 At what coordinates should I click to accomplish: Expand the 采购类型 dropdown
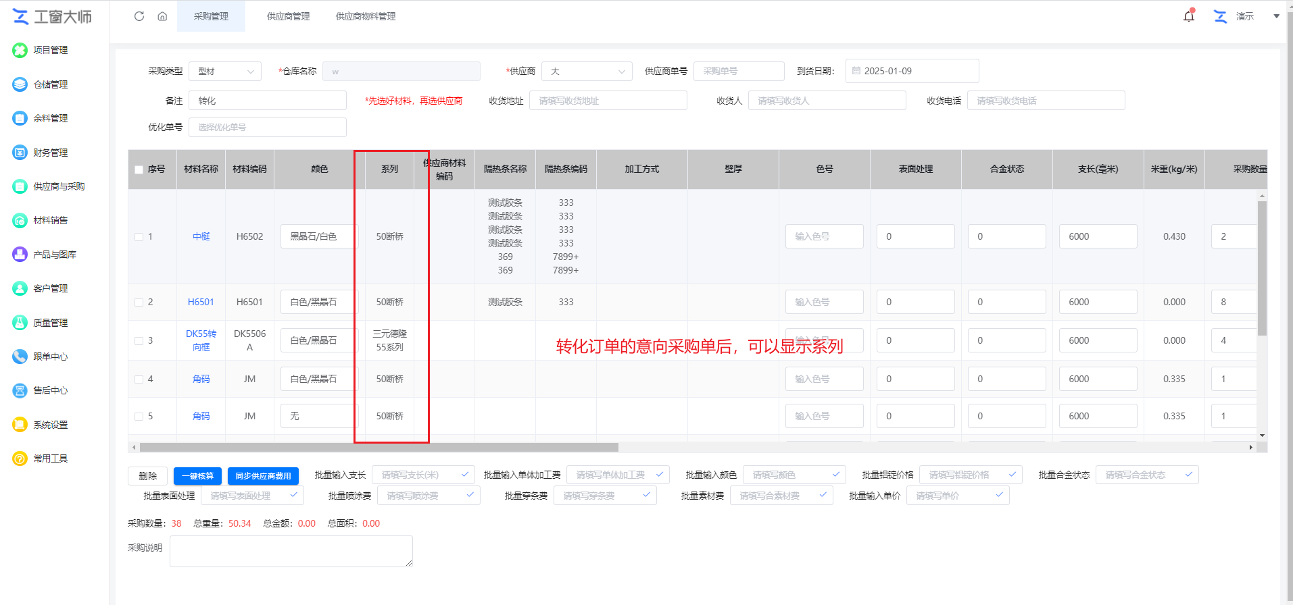[225, 72]
